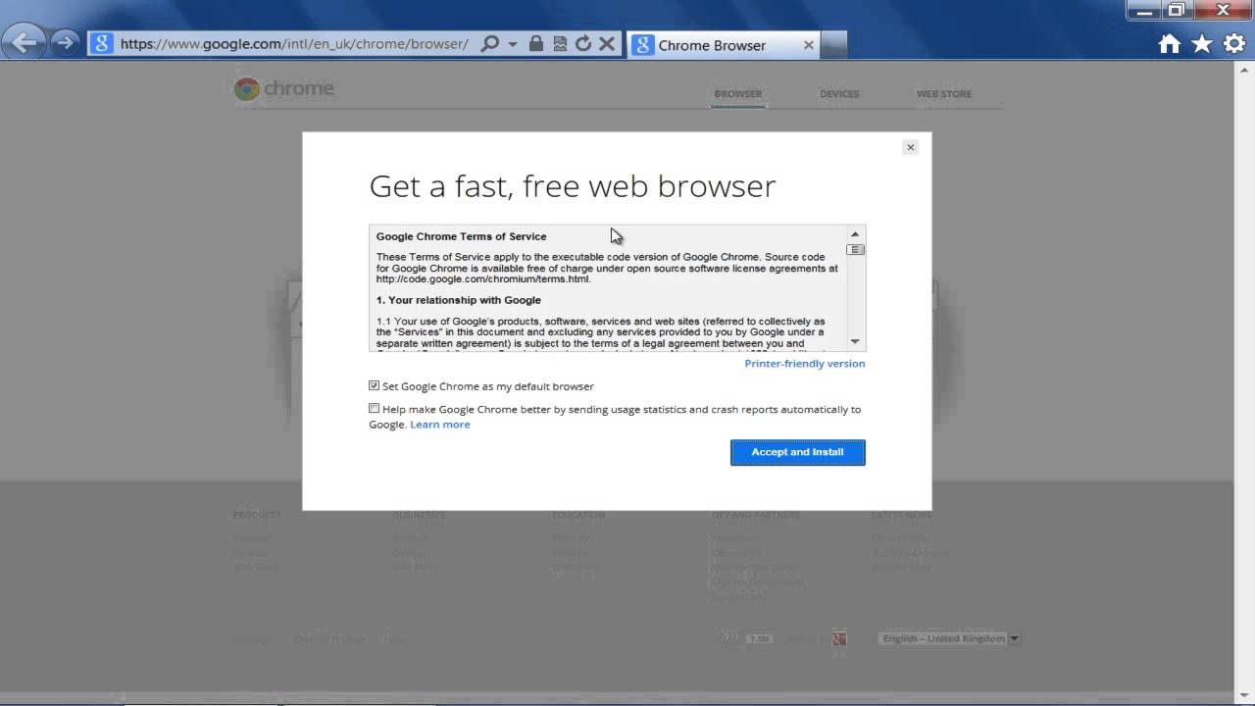Viewport: 1255px width, 706px height.
Task: Open the Learn more link
Action: coord(440,425)
